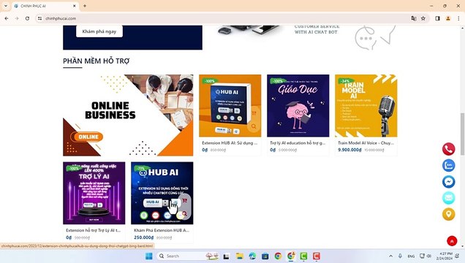Open the Zalo chat floating button

click(448, 165)
